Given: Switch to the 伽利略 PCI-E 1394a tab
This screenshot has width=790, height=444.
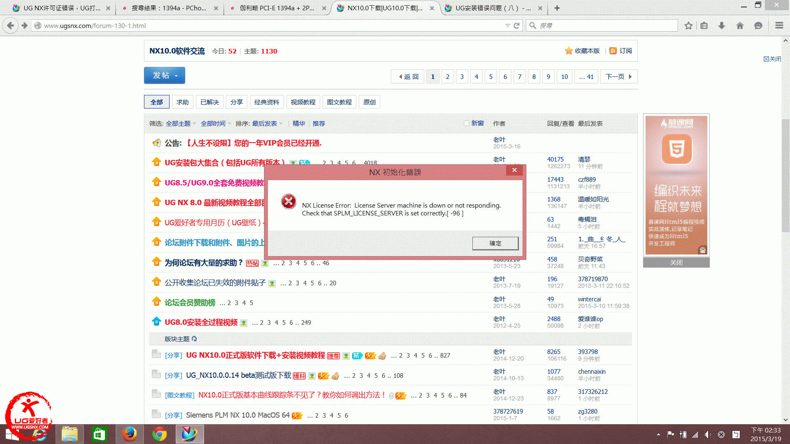Looking at the screenshot, I should [277, 8].
